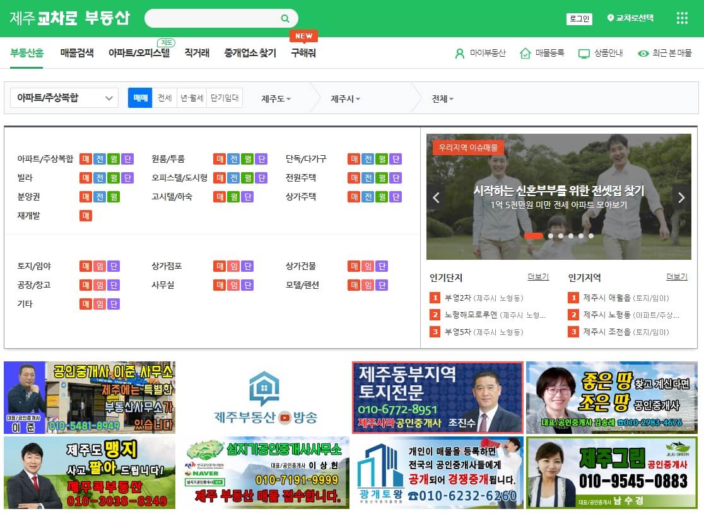Open the 섬지기공인중개사사무소 banner ad
Screen dimensions: 704x514
(264, 473)
